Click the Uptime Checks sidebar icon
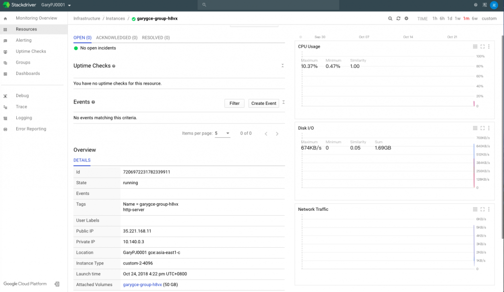The height and width of the screenshot is (292, 504). click(5, 52)
